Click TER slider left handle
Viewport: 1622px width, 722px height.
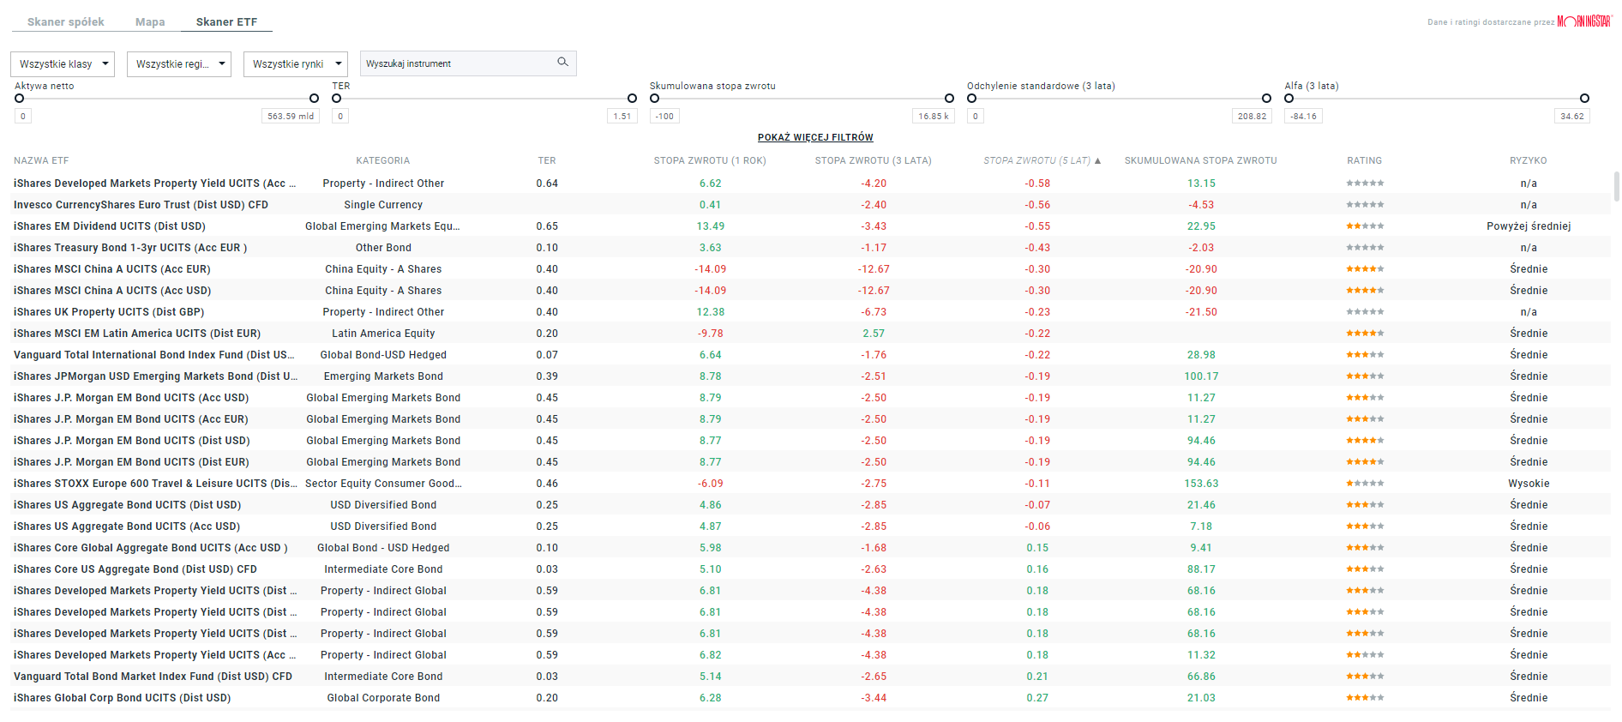coord(337,99)
